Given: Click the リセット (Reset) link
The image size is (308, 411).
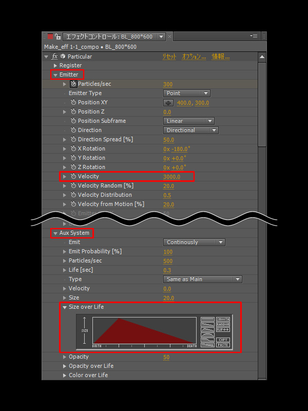Looking at the screenshot, I should pyautogui.click(x=169, y=57).
